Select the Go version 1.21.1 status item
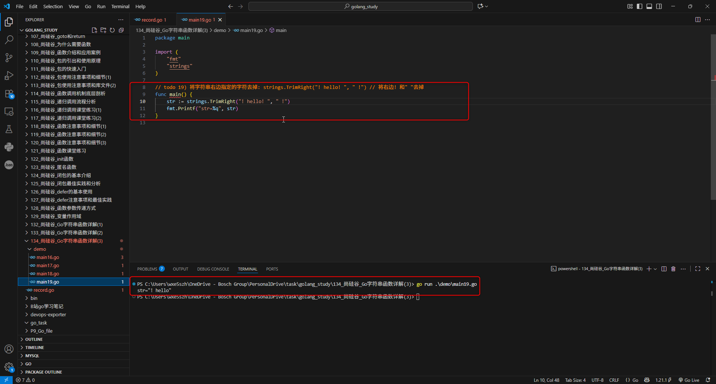 [663, 380]
